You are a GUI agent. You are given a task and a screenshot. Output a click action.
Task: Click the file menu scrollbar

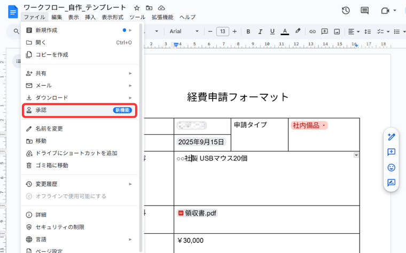point(140,137)
